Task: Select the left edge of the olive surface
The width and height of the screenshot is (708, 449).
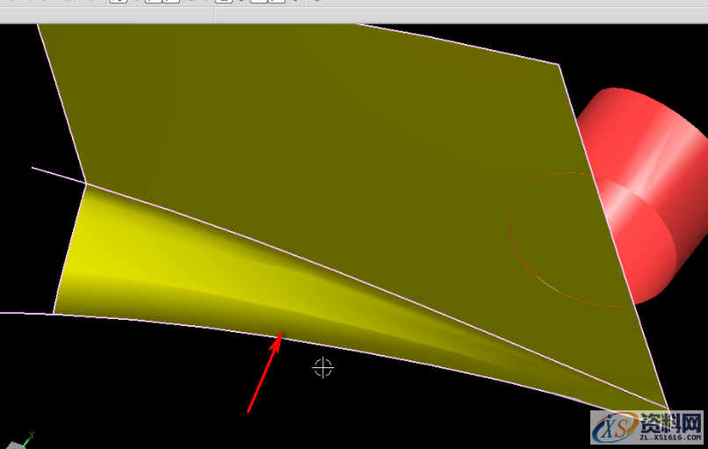Action: 61,104
